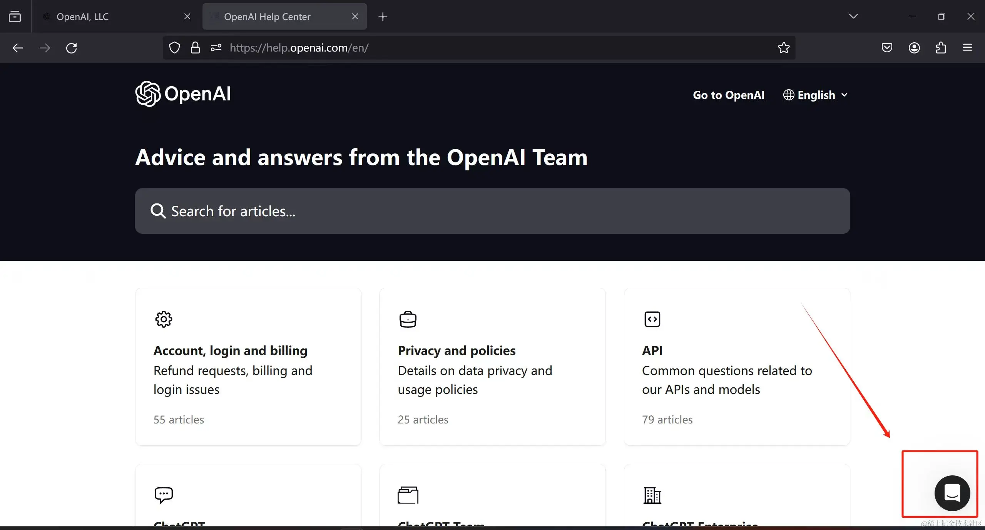Click the Save to Pocket icon
Image resolution: width=985 pixels, height=530 pixels.
886,48
